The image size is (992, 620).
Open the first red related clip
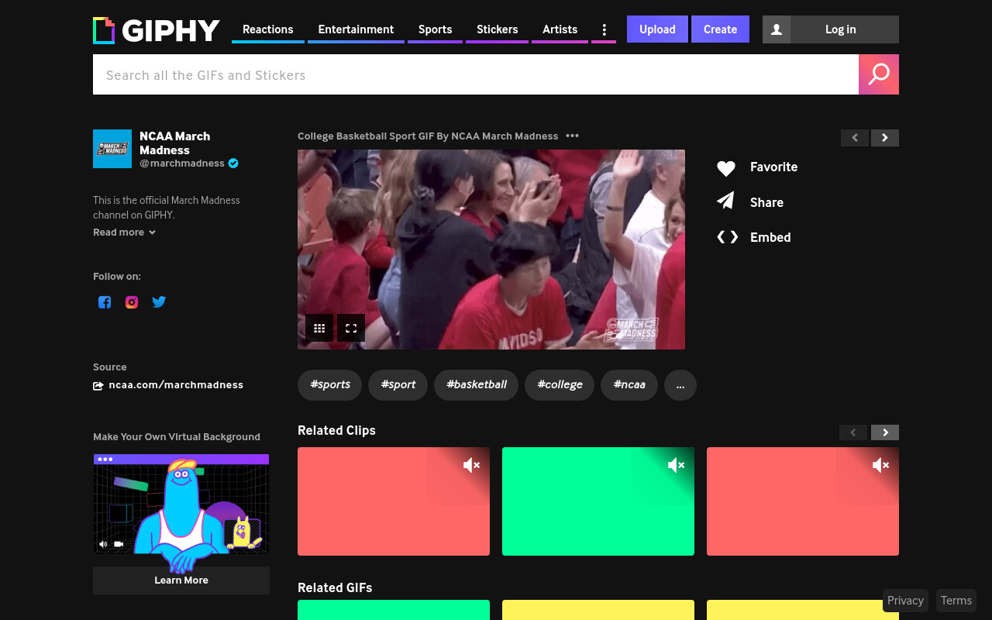pos(394,501)
